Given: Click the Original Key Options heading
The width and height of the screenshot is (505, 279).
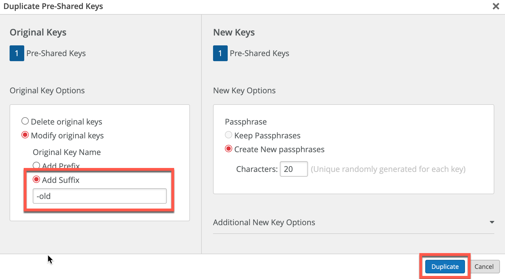Looking at the screenshot, I should (x=47, y=90).
